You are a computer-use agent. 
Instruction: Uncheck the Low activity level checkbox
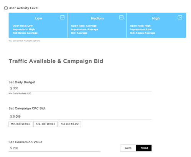[x=63, y=17]
